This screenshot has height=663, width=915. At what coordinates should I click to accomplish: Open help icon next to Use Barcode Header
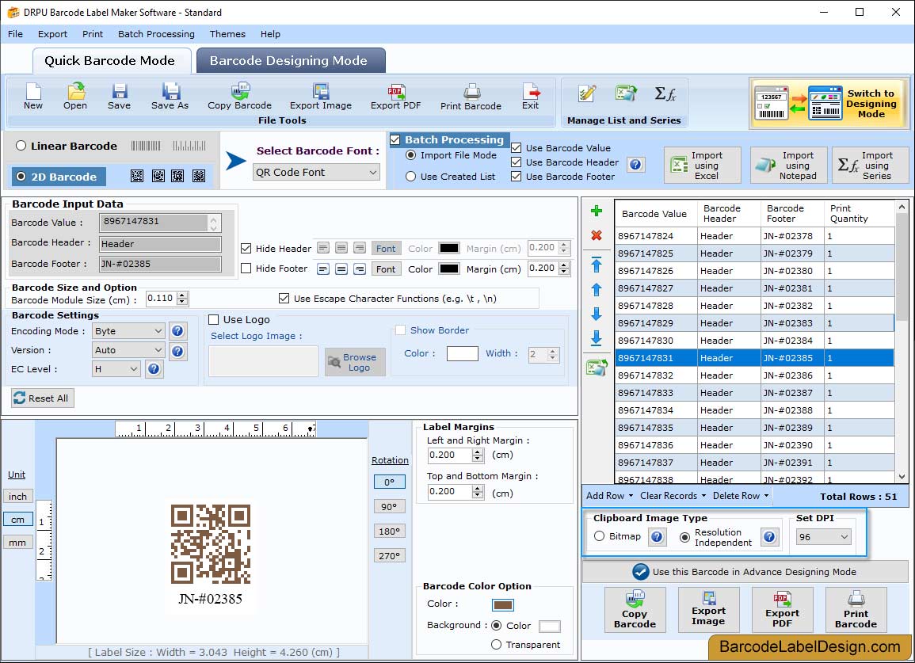tap(635, 165)
